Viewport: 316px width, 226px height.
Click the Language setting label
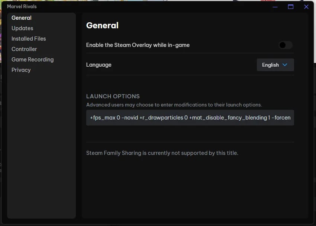click(99, 65)
